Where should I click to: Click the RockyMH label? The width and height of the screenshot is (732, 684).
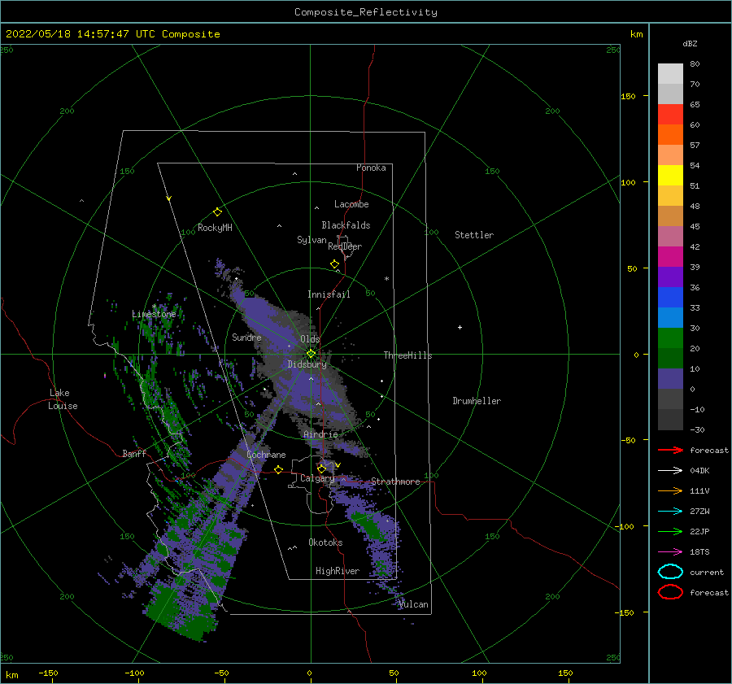[x=215, y=228]
